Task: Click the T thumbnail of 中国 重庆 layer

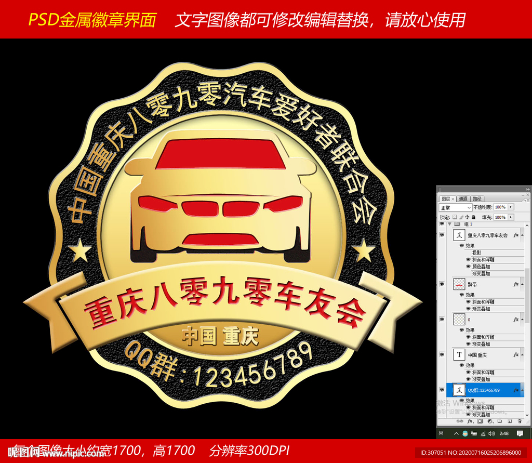Action: (x=459, y=355)
